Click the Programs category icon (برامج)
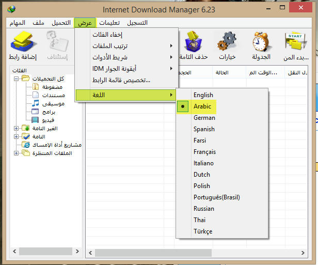Viewport: 318px width, 265px height. (x=35, y=112)
